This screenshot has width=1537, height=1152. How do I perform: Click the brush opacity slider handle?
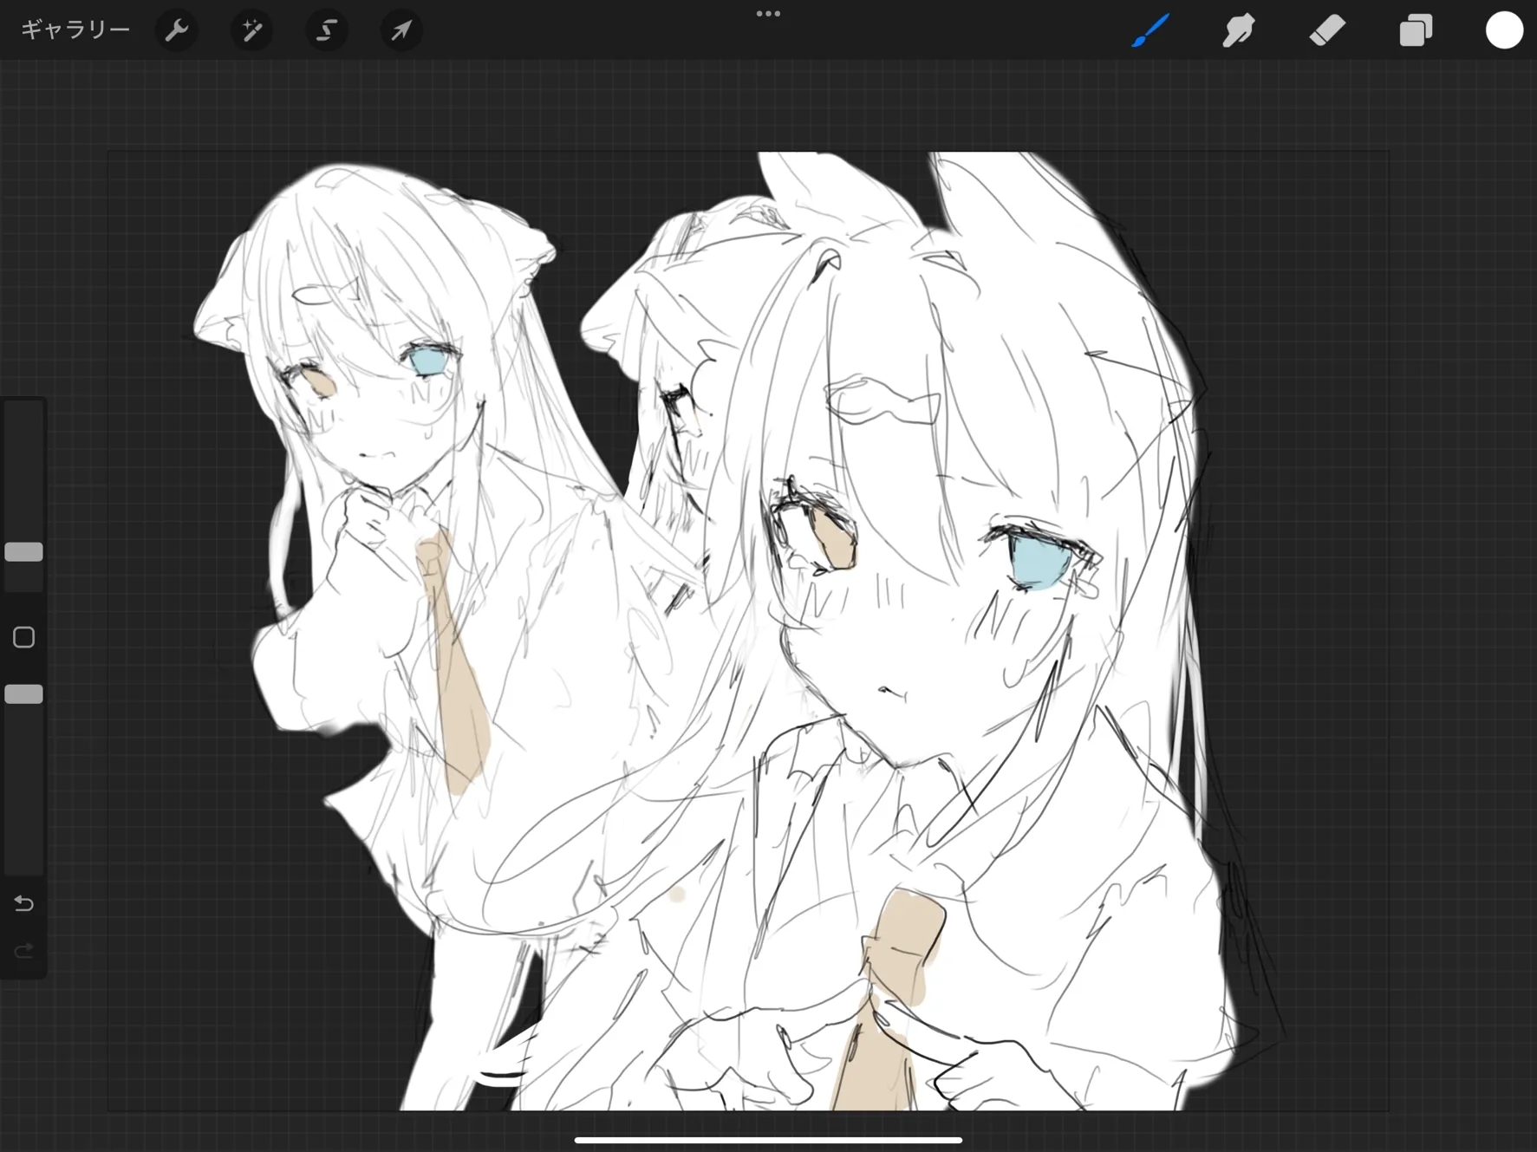click(23, 694)
